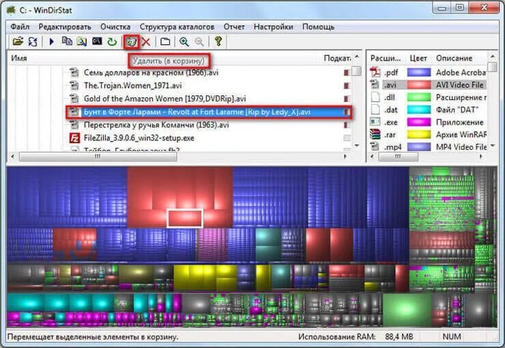This screenshot has width=505, height=348.
Task: Click the .dat file type icon
Action: point(375,110)
